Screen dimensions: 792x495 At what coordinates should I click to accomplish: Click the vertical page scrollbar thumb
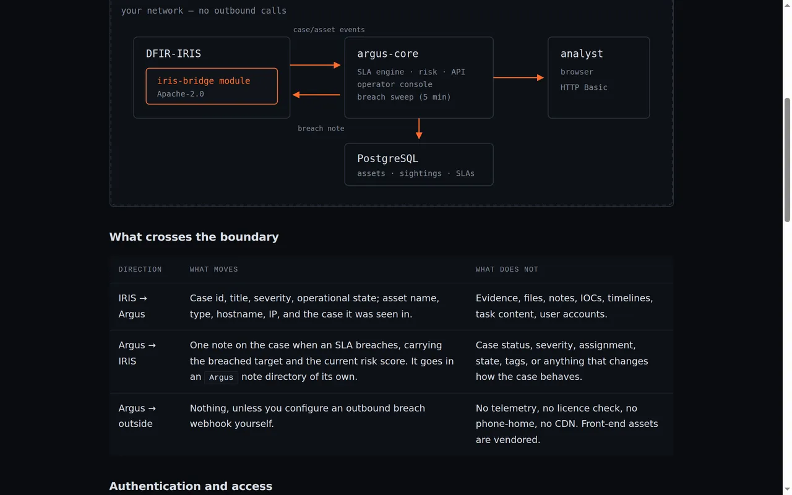[x=787, y=159]
